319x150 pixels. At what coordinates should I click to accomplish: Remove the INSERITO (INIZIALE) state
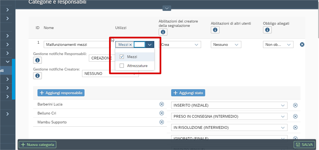(295, 105)
